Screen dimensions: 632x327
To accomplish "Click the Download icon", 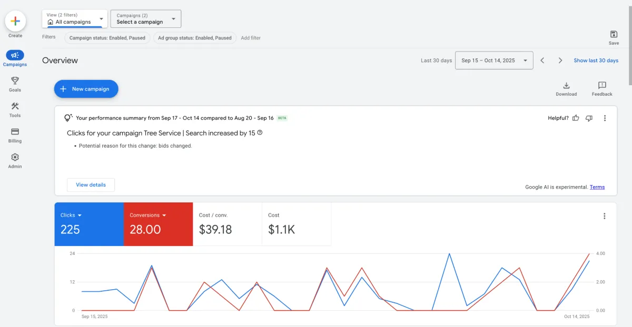I will coord(566,86).
